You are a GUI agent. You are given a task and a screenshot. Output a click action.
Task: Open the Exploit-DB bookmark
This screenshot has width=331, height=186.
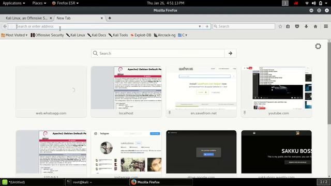[x=141, y=35]
